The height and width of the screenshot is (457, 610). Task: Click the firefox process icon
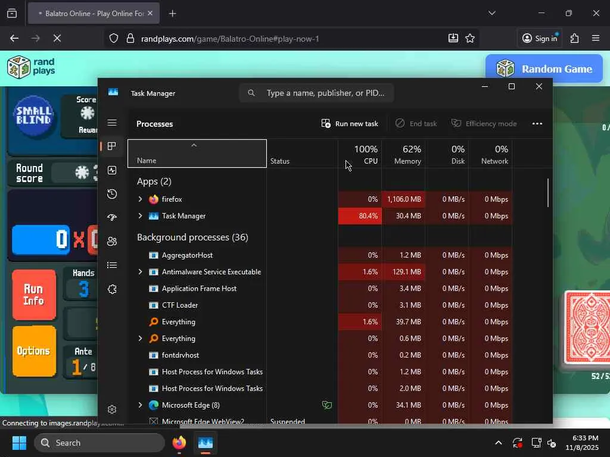[154, 199]
